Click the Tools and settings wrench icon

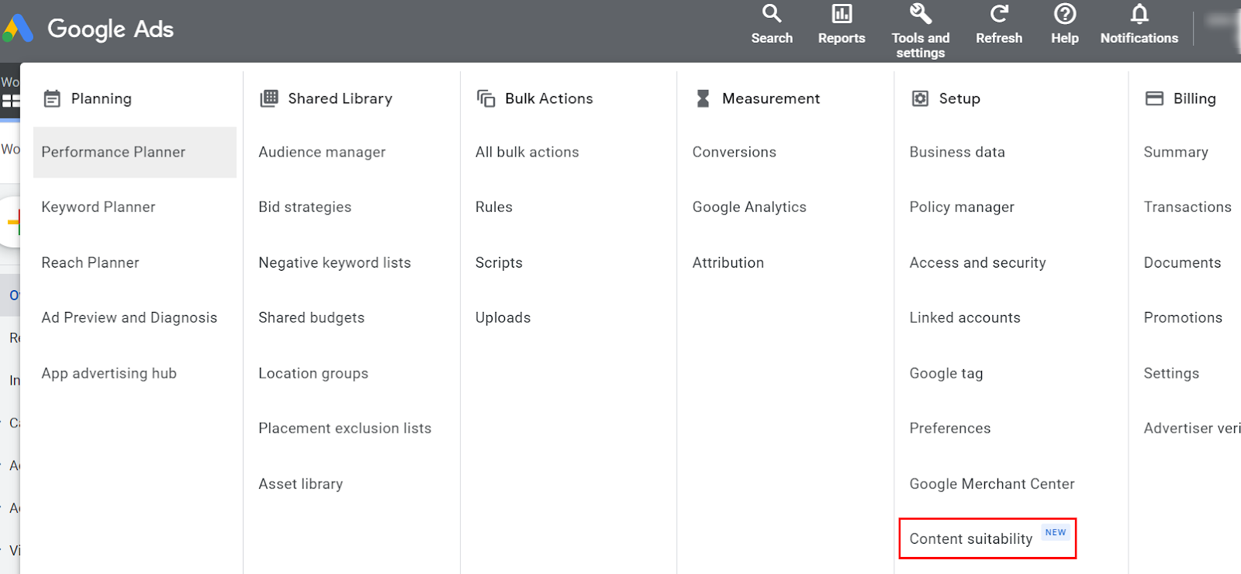point(921,14)
